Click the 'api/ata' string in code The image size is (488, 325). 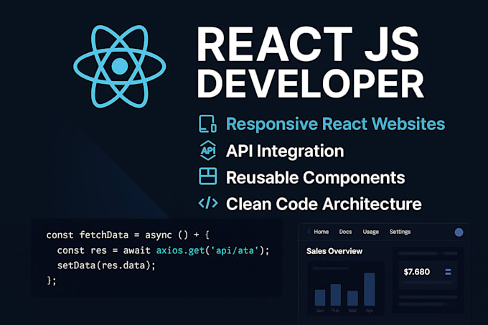(x=235, y=250)
